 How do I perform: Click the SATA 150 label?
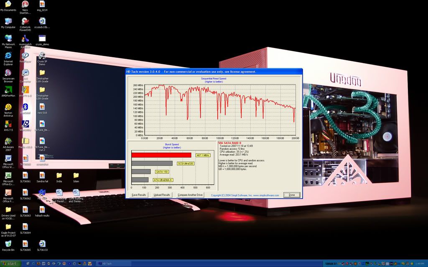pos(162,171)
